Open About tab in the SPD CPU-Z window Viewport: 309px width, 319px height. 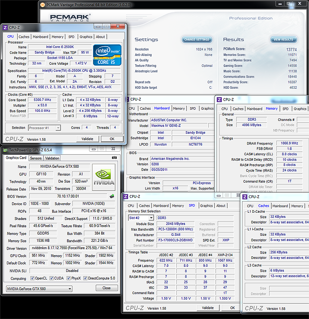221,206
